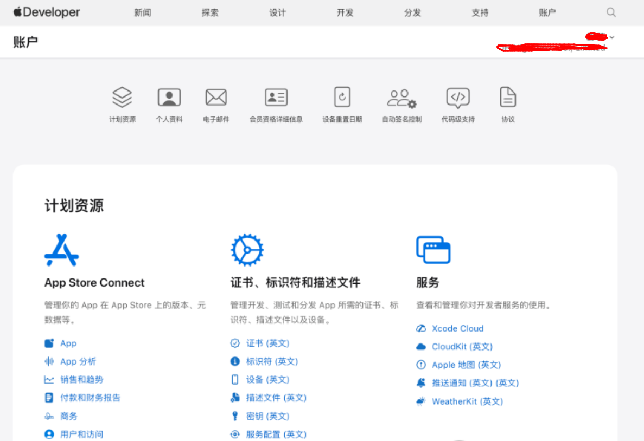Select 支持 in the top navigation
Viewport: 644px width, 441px height.
point(480,12)
